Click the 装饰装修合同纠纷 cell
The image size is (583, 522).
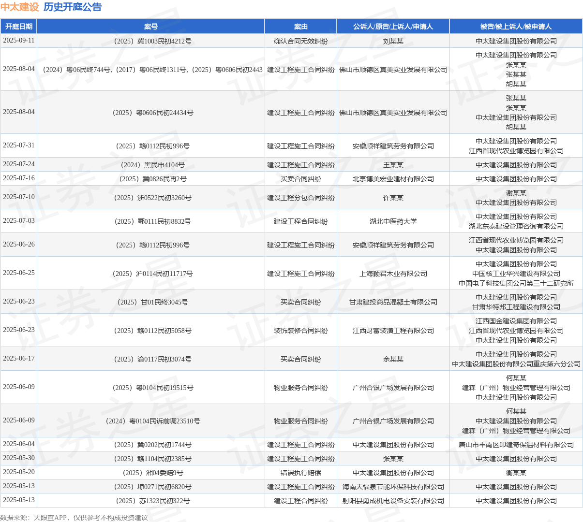coord(301,331)
